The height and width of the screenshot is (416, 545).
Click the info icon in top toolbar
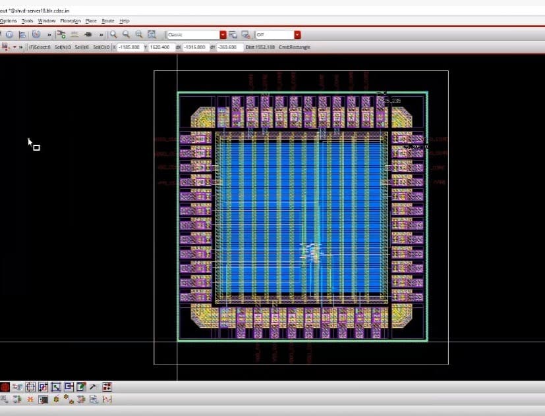pyautogui.click(x=9, y=34)
